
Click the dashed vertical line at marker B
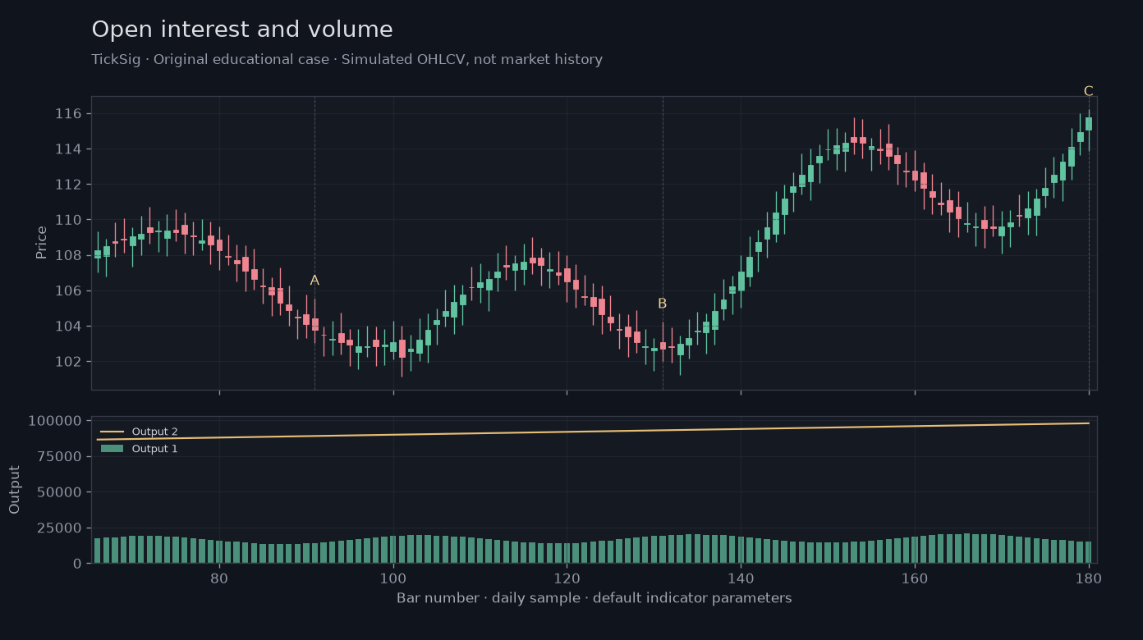(x=663, y=243)
